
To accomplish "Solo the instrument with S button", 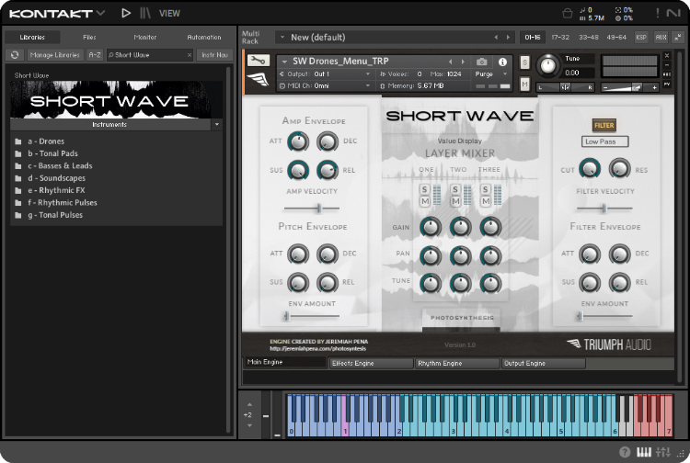I will (524, 62).
